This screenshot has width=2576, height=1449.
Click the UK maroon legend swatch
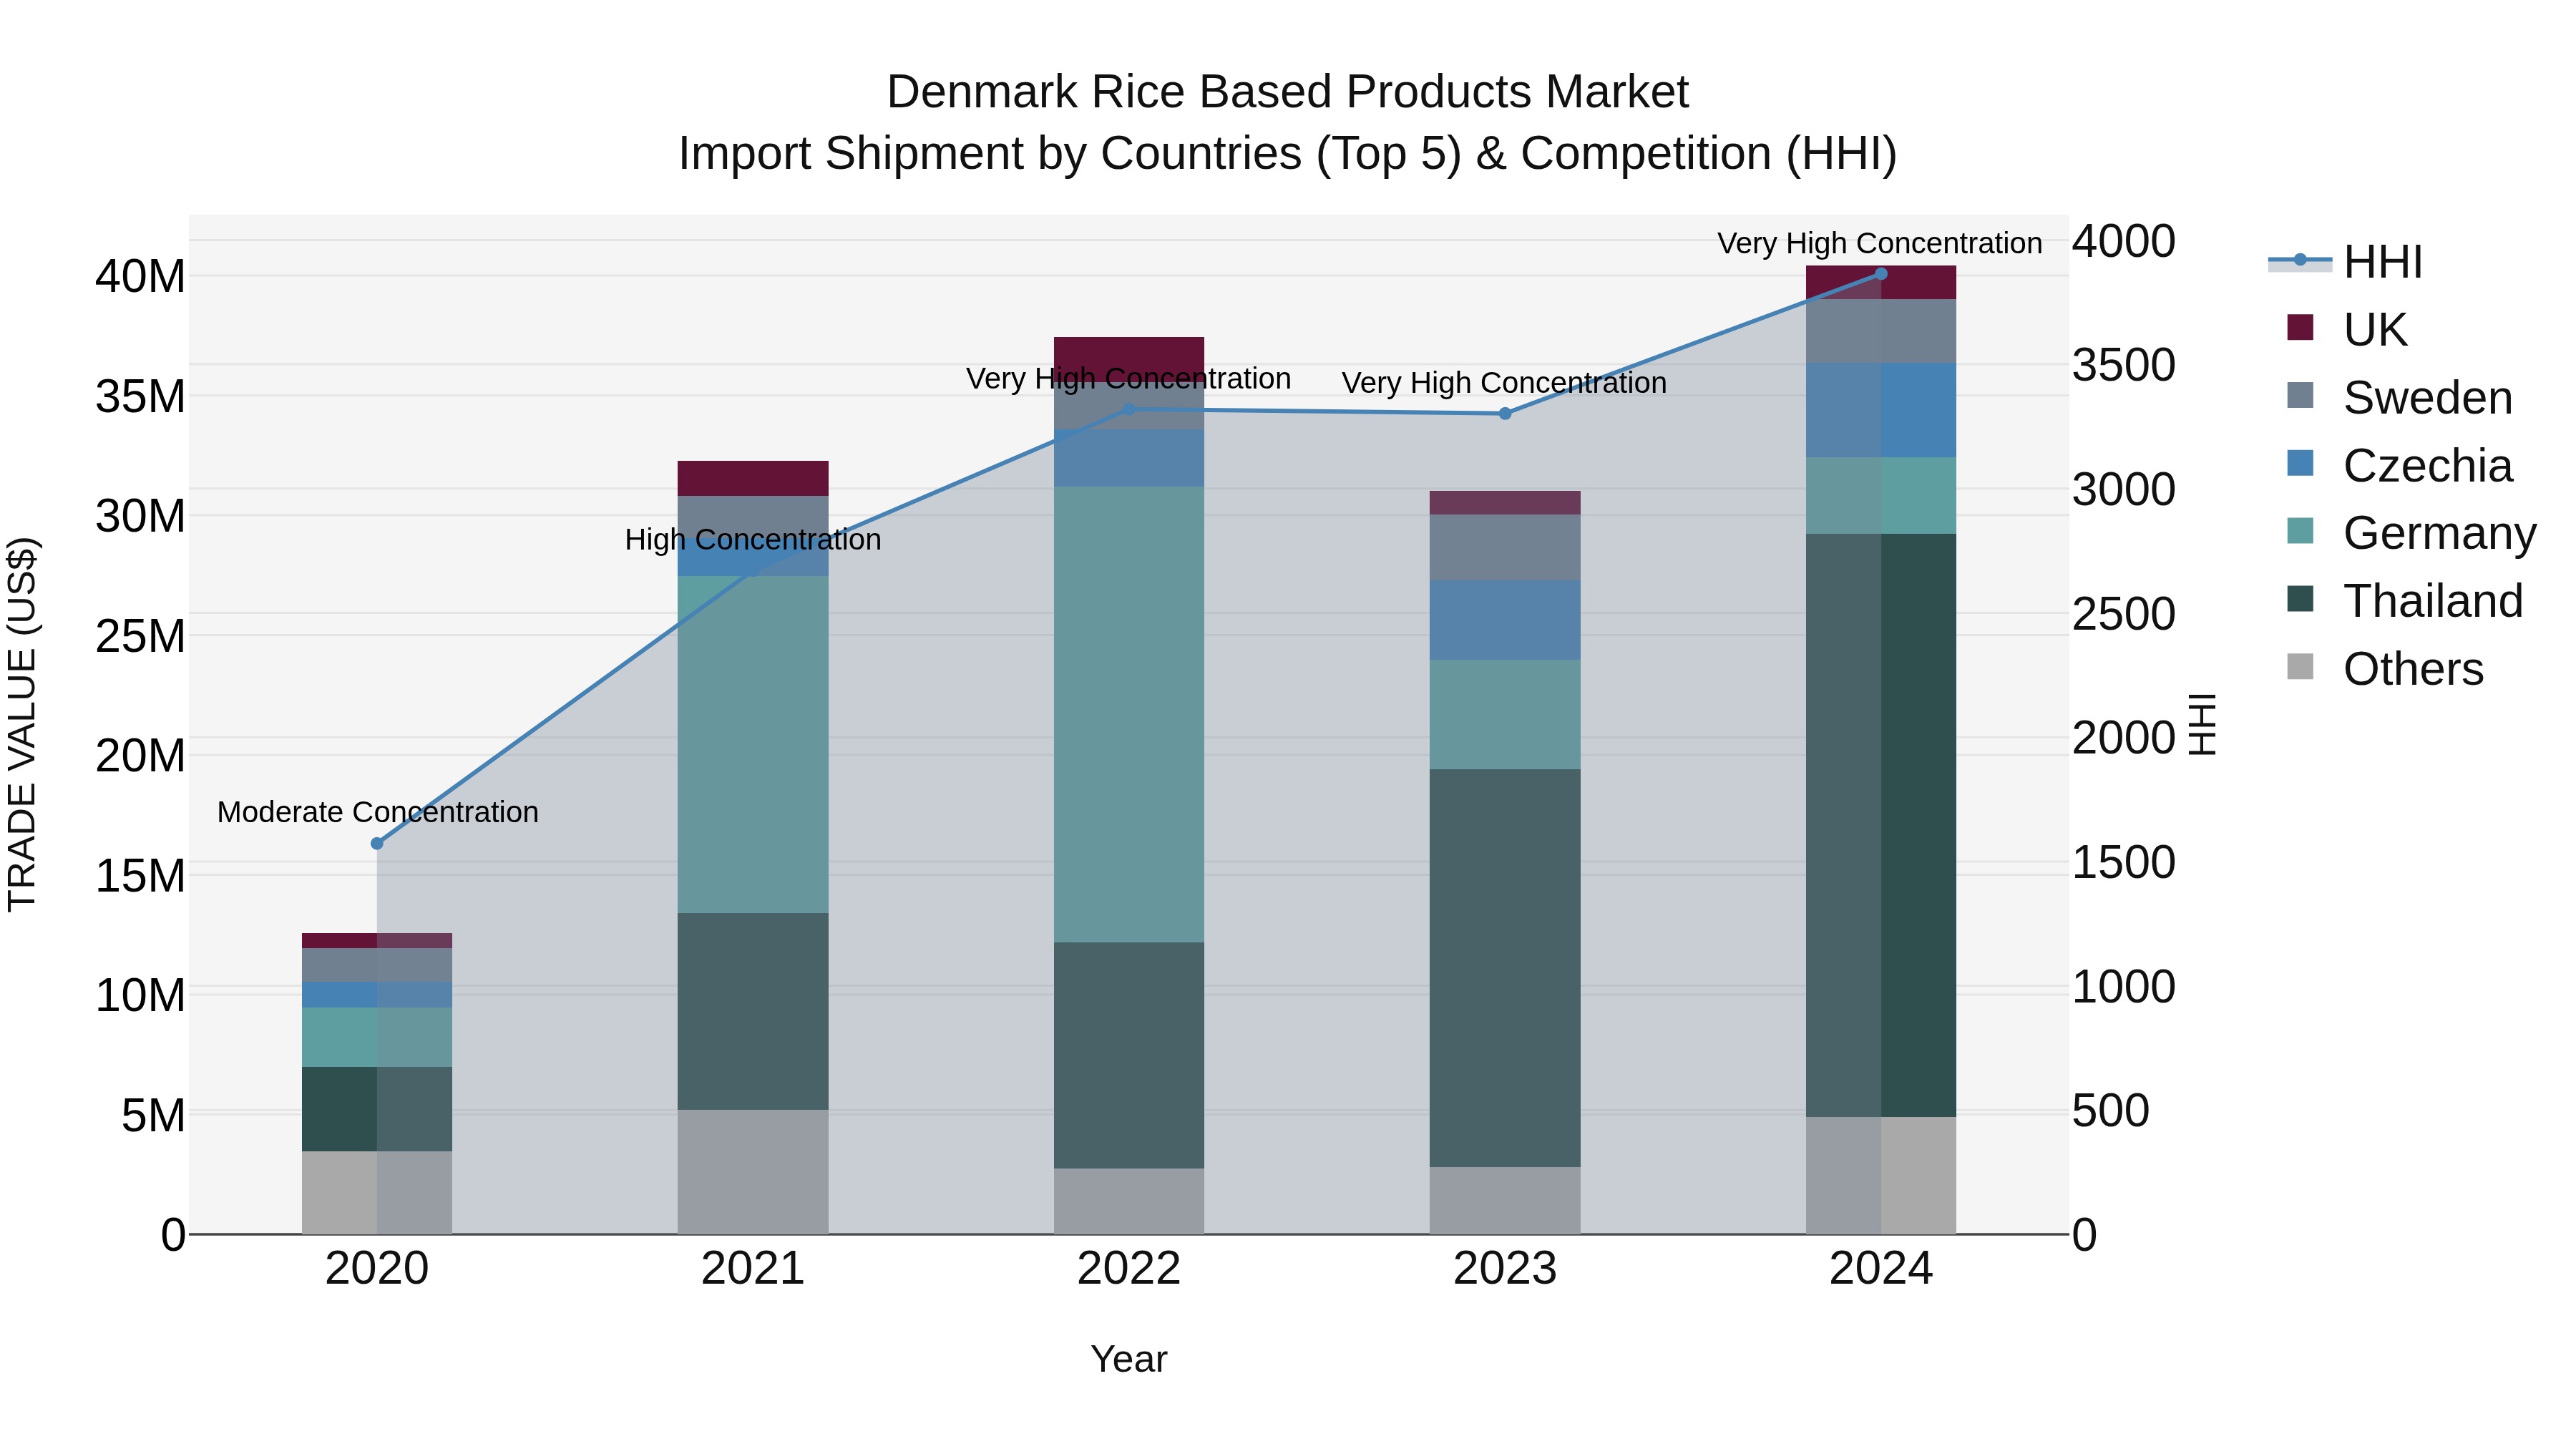[x=2300, y=327]
